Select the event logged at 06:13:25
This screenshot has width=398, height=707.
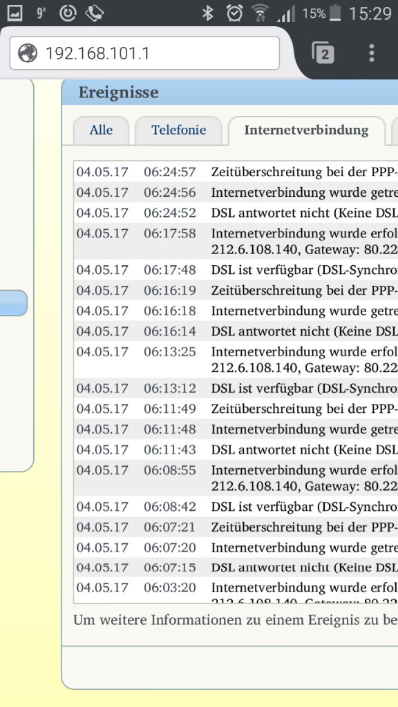(236, 360)
